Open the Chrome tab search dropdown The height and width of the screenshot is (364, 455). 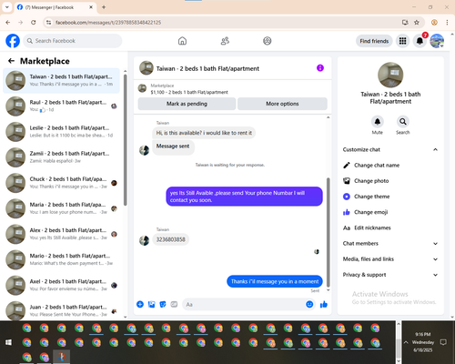7,7
